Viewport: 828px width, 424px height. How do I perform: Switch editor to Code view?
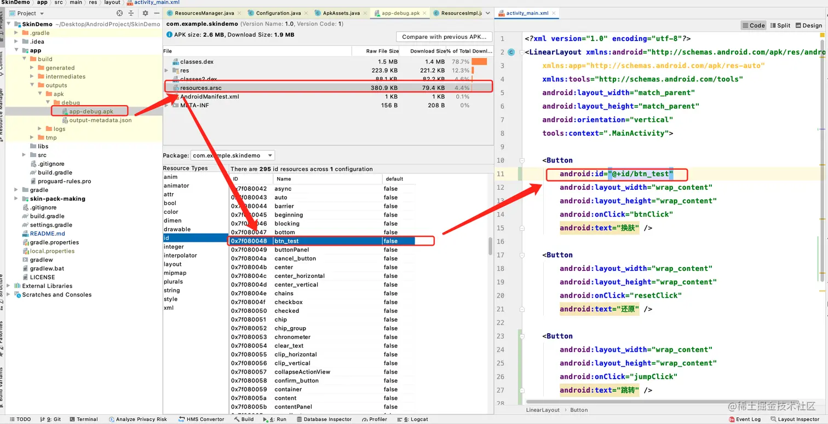coord(754,25)
